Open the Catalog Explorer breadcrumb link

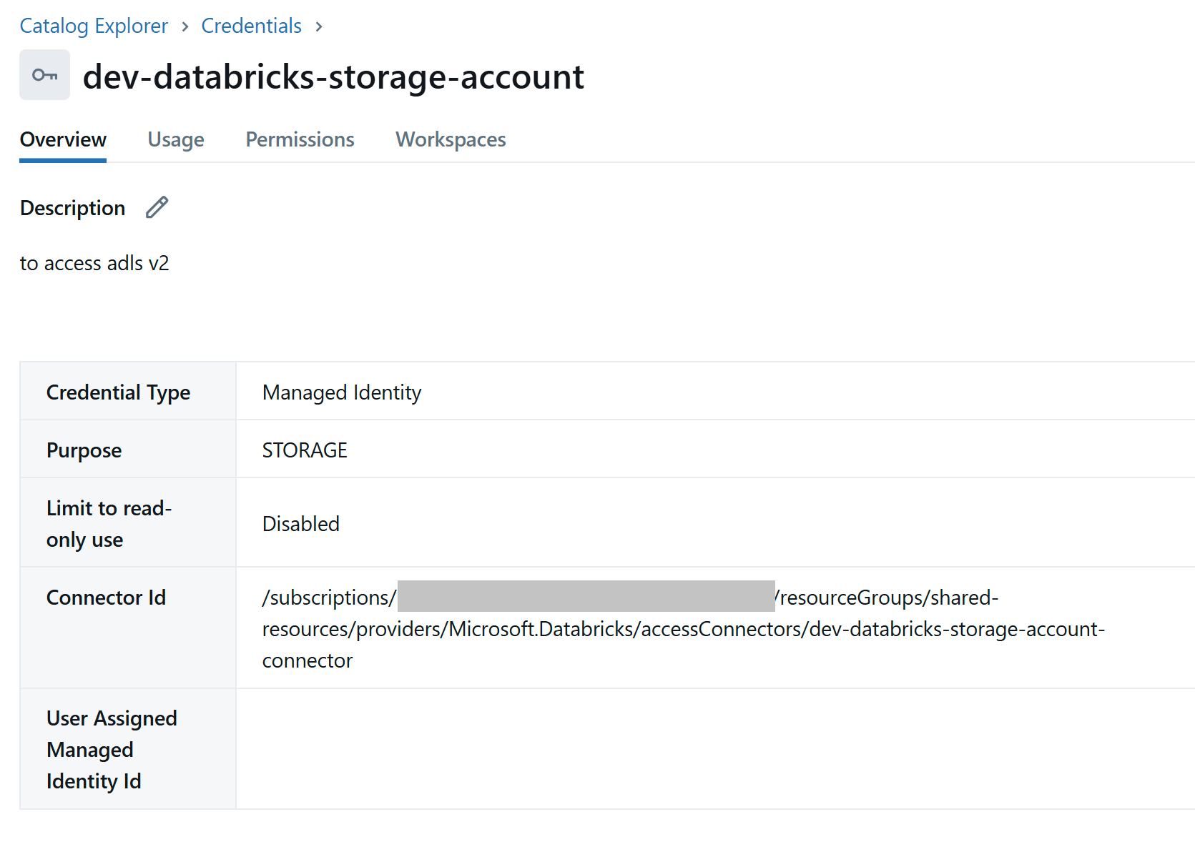93,26
